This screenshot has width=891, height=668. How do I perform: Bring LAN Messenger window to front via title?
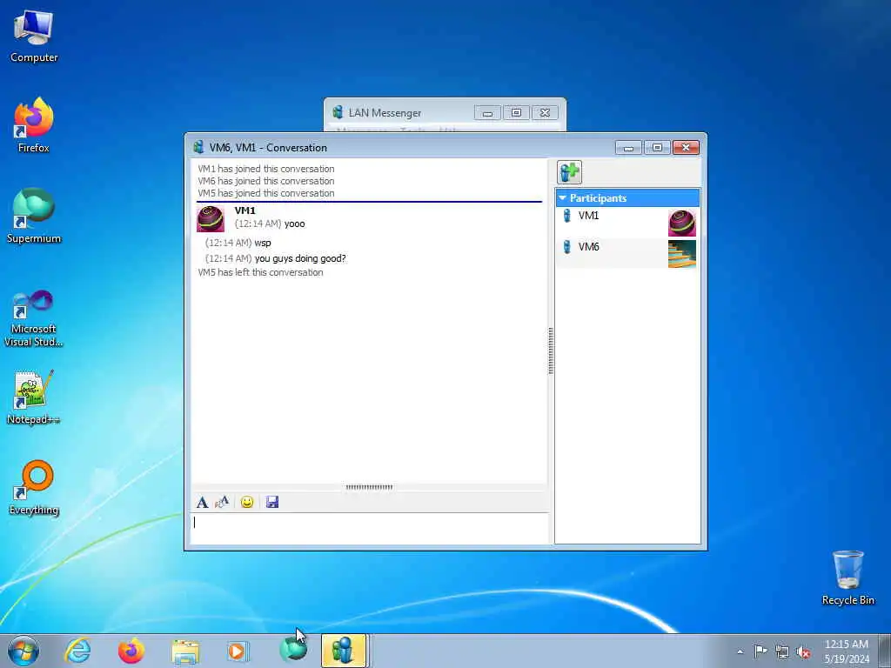[385, 113]
